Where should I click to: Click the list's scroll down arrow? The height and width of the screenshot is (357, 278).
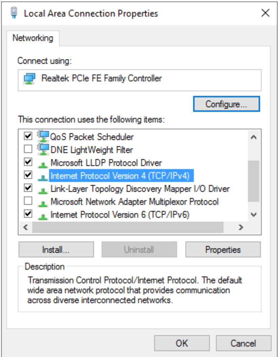(x=254, y=214)
